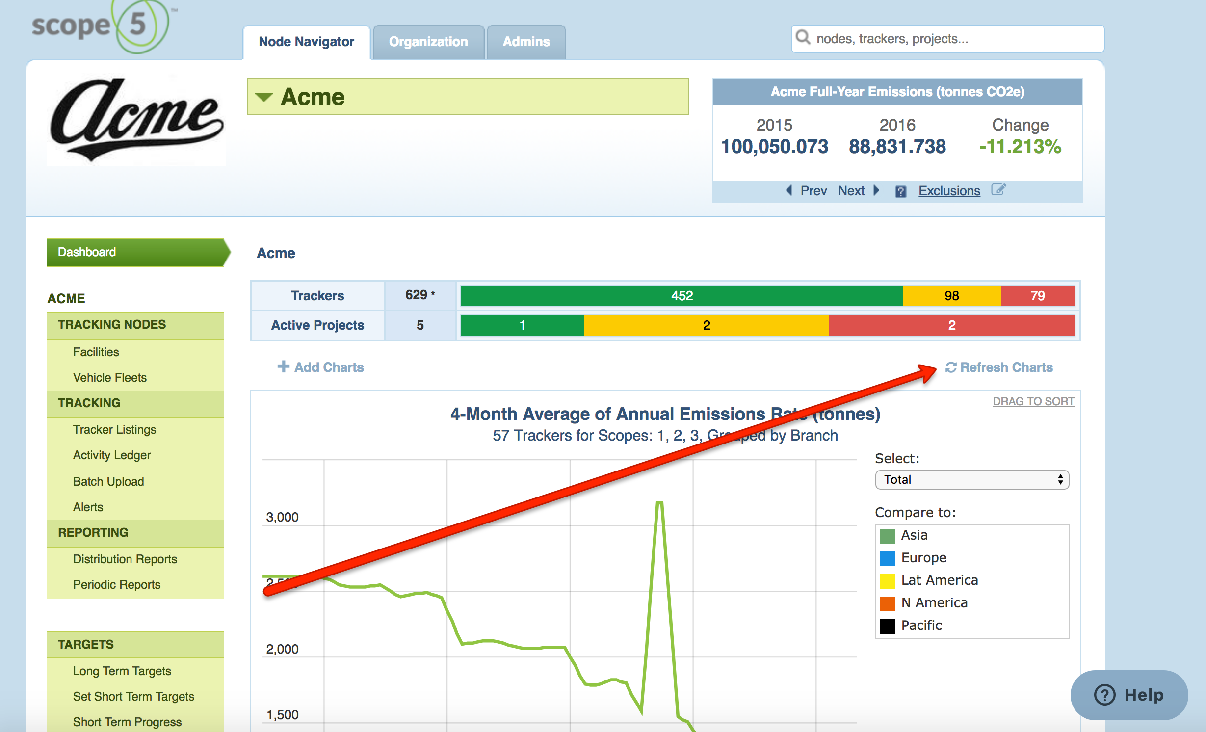This screenshot has width=1206, height=732.
Task: Click the search magnifier icon
Action: (803, 38)
